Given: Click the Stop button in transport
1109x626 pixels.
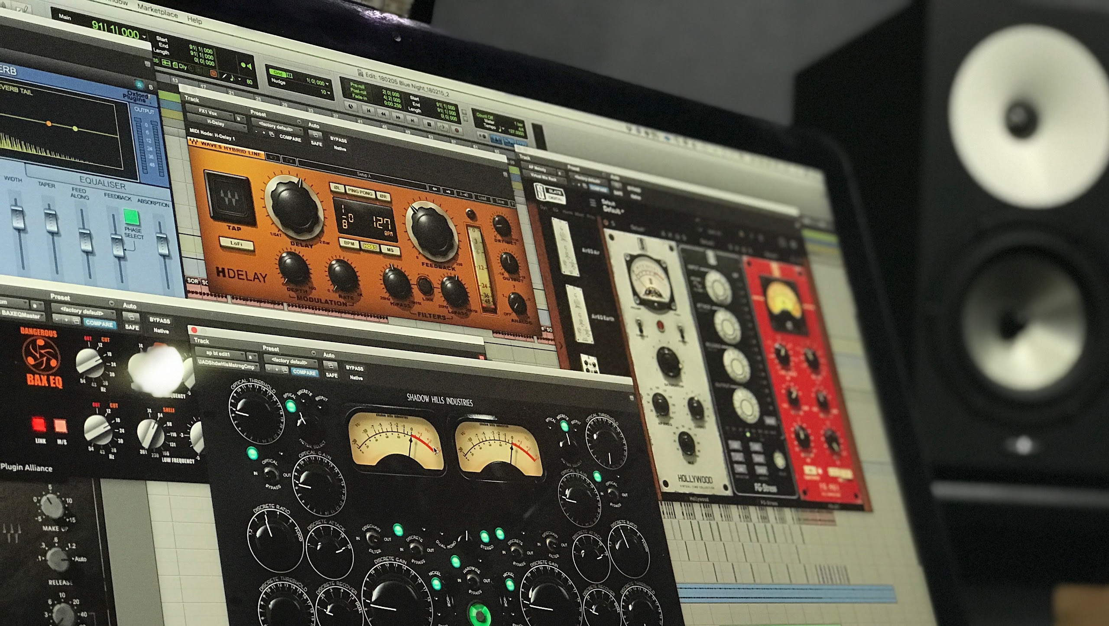Looking at the screenshot, I should pos(429,124).
